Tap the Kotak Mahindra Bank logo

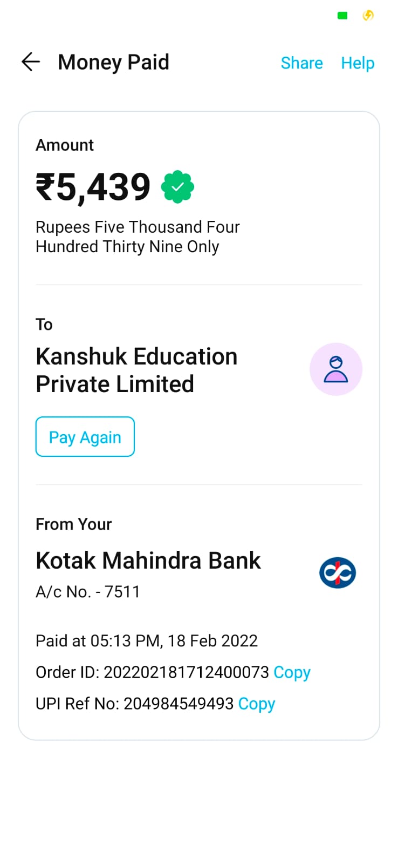[x=338, y=572]
